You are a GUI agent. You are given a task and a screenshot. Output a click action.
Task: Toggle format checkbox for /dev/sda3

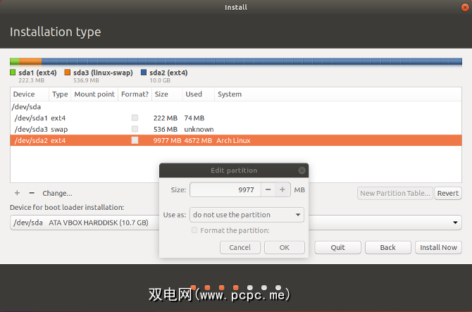point(135,129)
